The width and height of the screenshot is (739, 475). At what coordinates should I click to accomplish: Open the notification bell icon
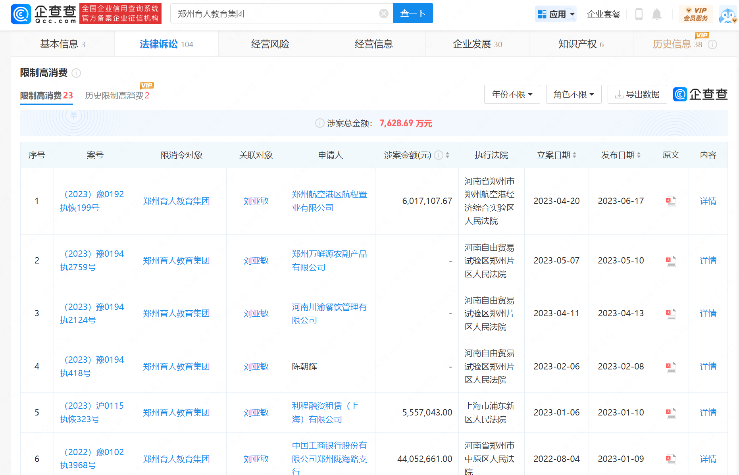click(x=657, y=14)
